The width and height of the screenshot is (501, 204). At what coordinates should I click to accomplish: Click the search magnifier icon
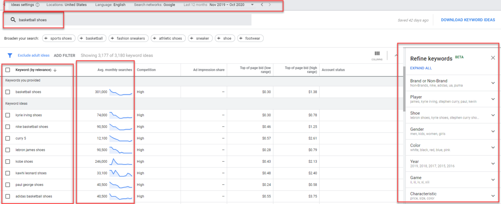click(13, 20)
